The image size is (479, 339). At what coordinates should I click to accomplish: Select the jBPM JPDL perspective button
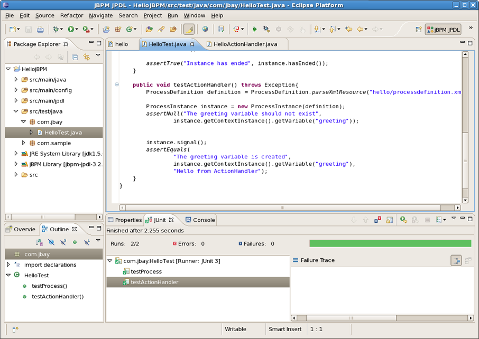(443, 30)
